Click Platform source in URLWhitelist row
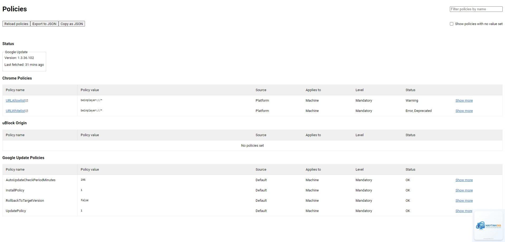Screen dimensions: 505x242 pos(262,111)
